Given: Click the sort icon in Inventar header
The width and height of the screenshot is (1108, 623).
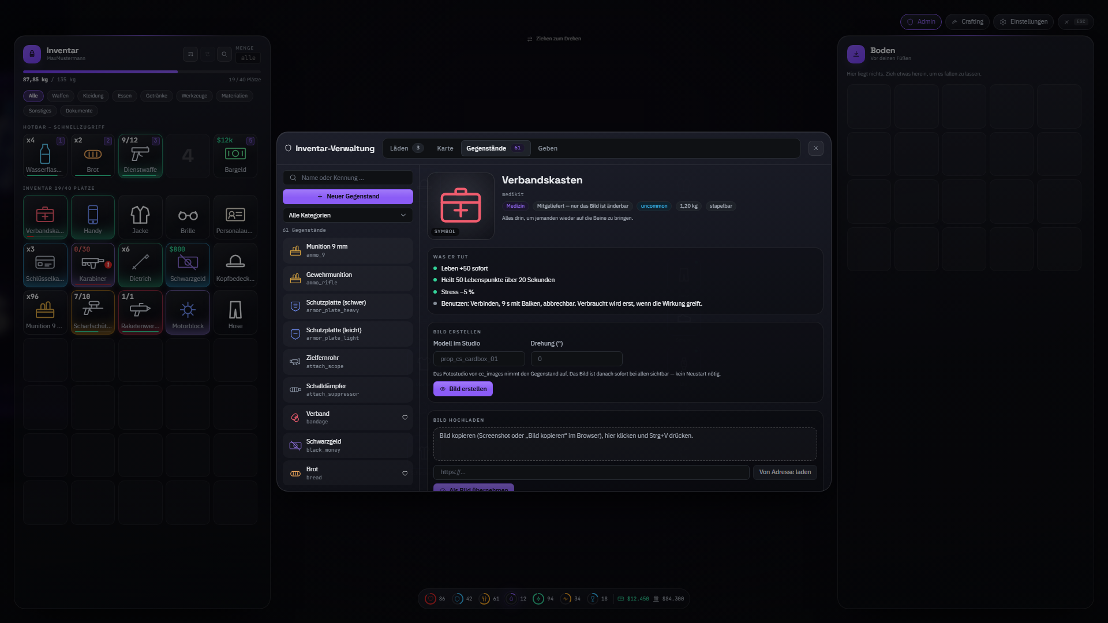Looking at the screenshot, I should coord(190,54).
